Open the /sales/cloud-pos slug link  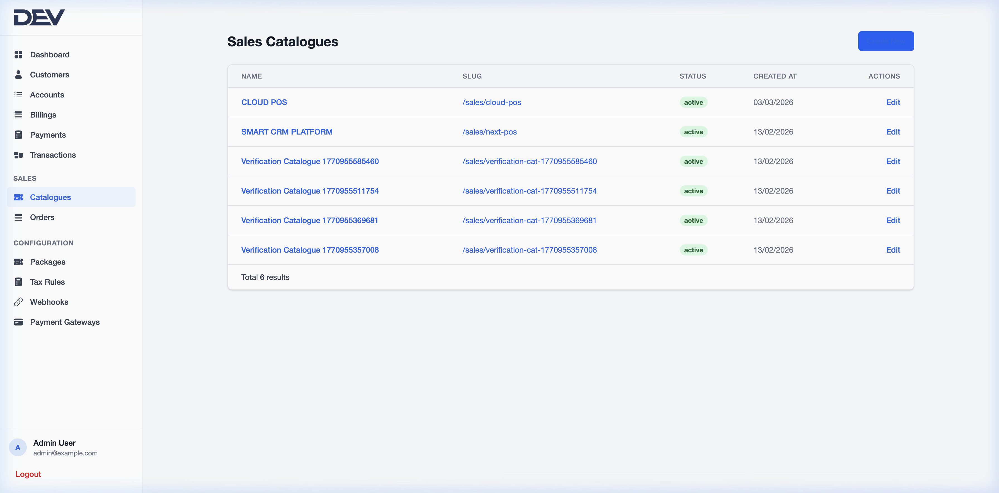[491, 102]
